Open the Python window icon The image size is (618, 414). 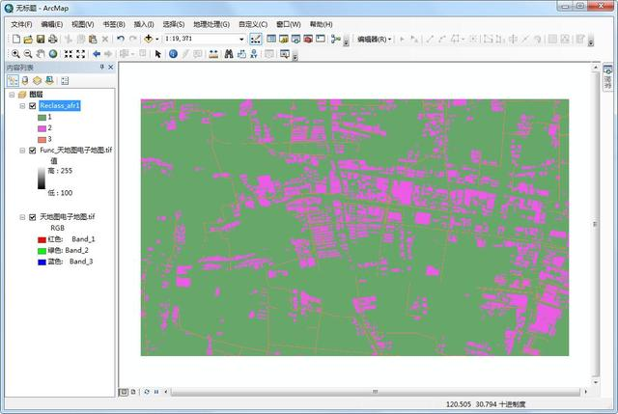pyautogui.click(x=321, y=39)
